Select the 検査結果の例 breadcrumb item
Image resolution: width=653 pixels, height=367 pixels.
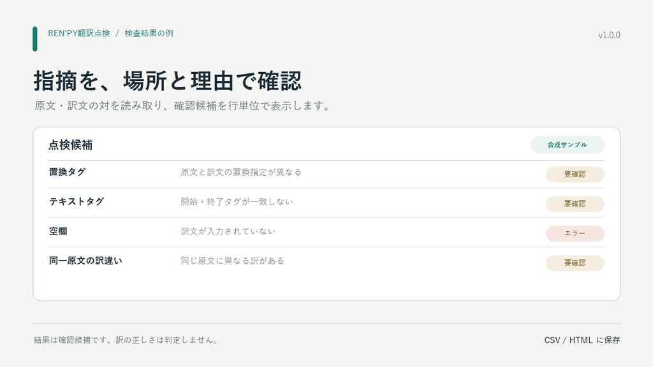[x=149, y=33]
